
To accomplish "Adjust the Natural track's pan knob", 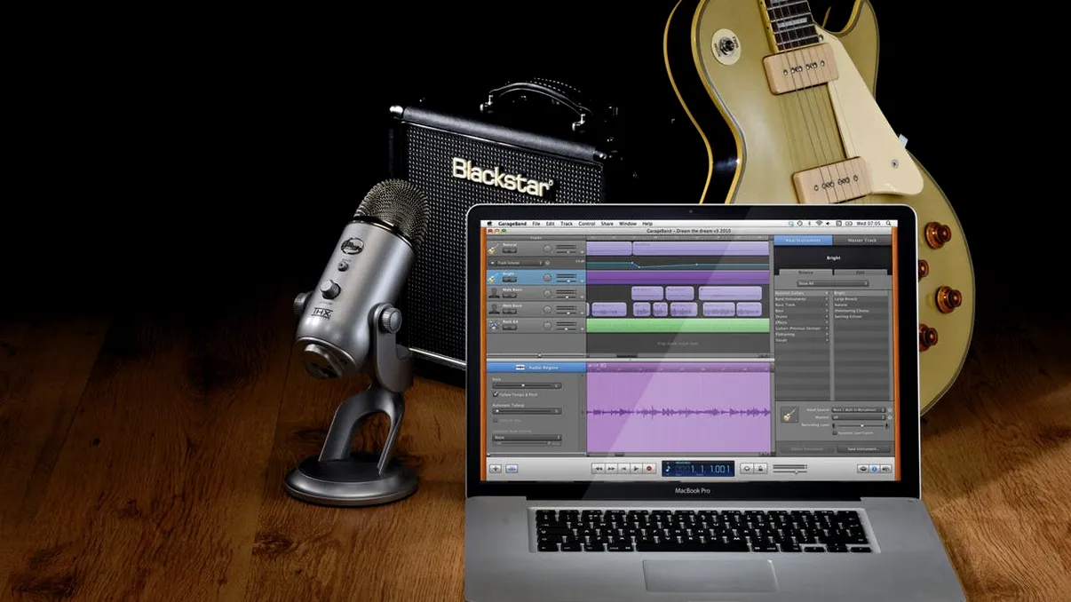I will (547, 250).
